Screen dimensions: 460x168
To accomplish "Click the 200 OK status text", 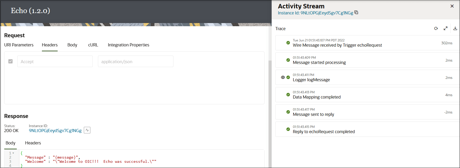I will click(x=11, y=131).
